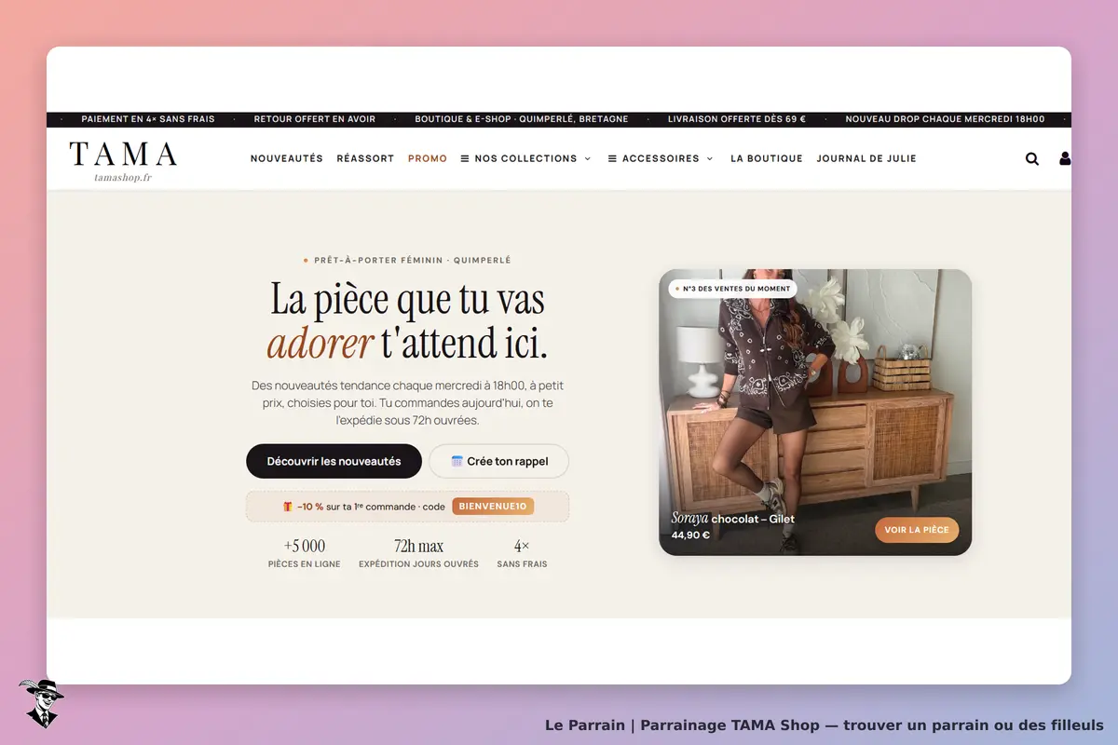The image size is (1118, 745).
Task: Click the TAMA tamashop.fr logo
Action: point(123,161)
